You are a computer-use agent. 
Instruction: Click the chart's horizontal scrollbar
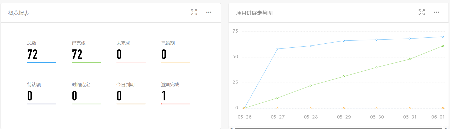tap(338, 128)
